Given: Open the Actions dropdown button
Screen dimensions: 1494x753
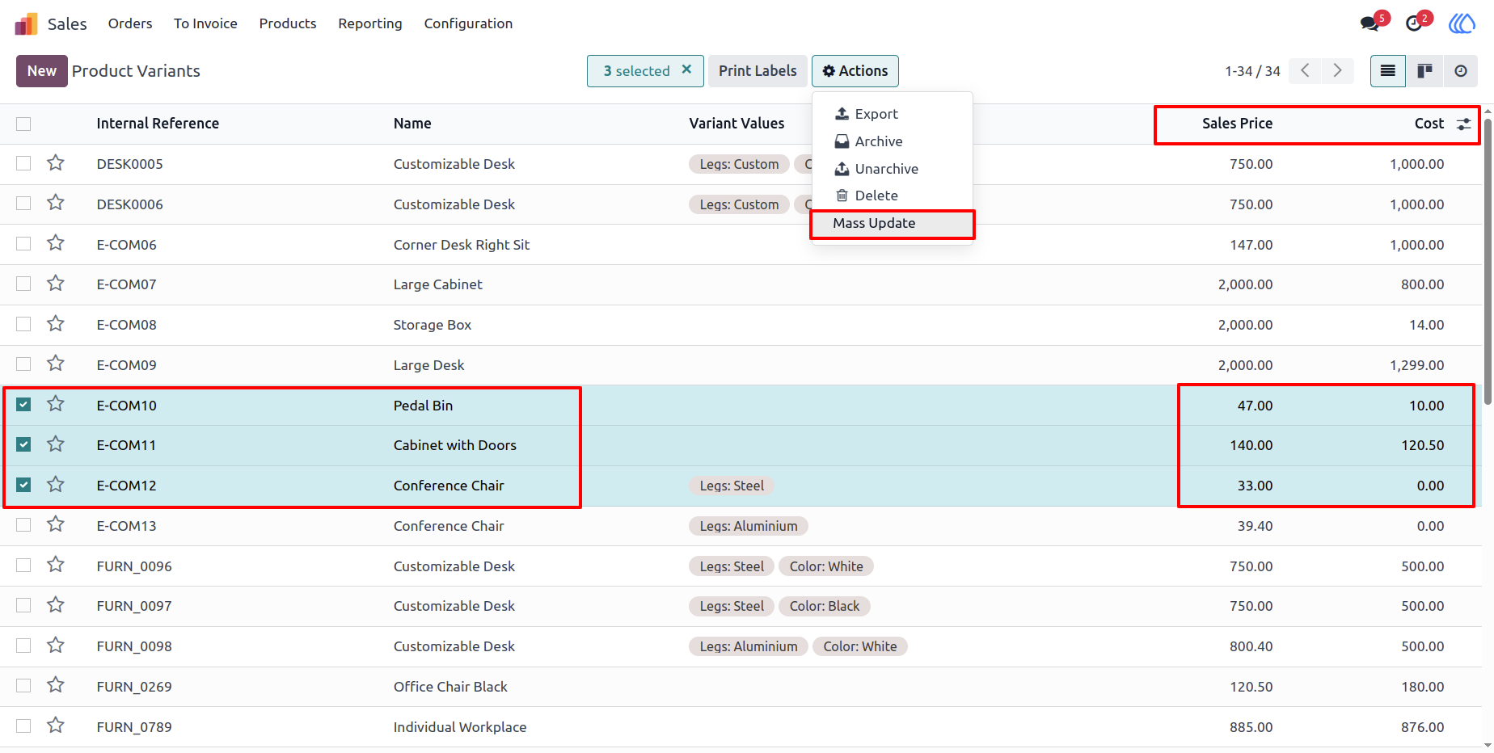Looking at the screenshot, I should tap(855, 71).
